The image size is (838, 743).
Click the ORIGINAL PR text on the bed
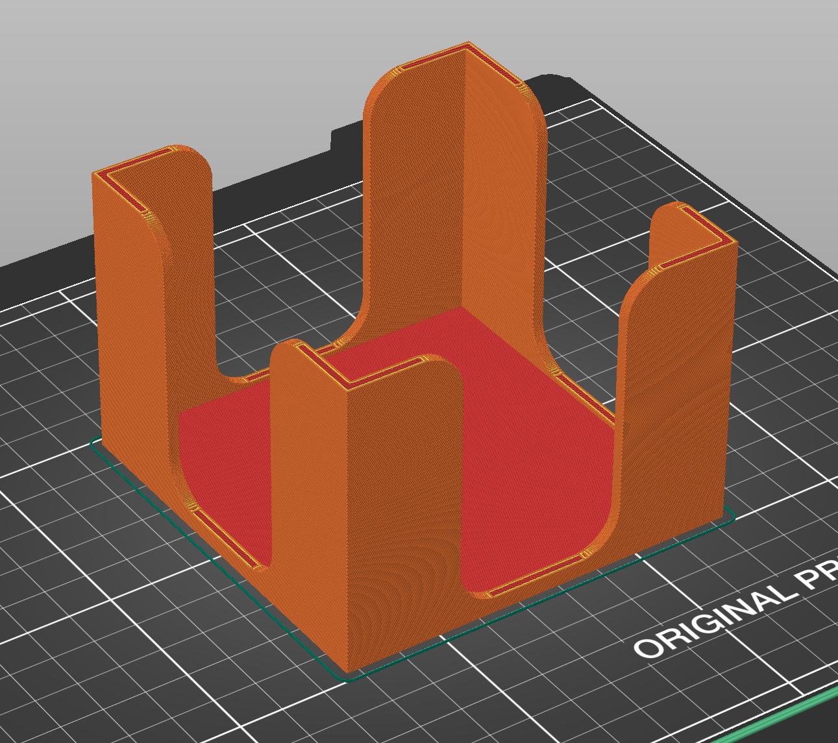733,613
